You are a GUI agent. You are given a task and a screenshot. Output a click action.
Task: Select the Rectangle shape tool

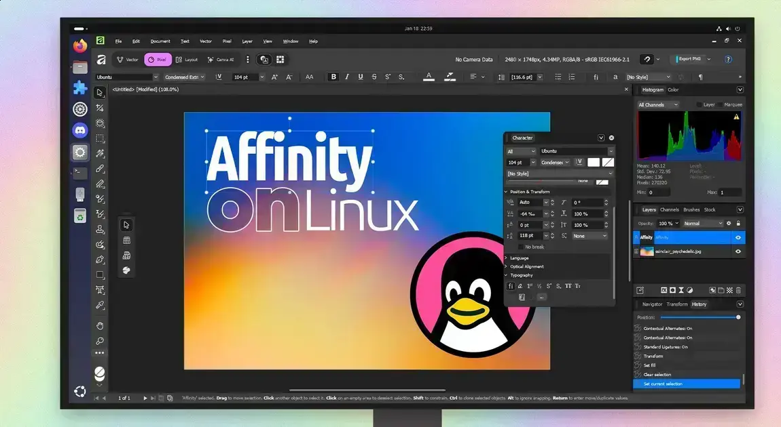click(x=100, y=274)
